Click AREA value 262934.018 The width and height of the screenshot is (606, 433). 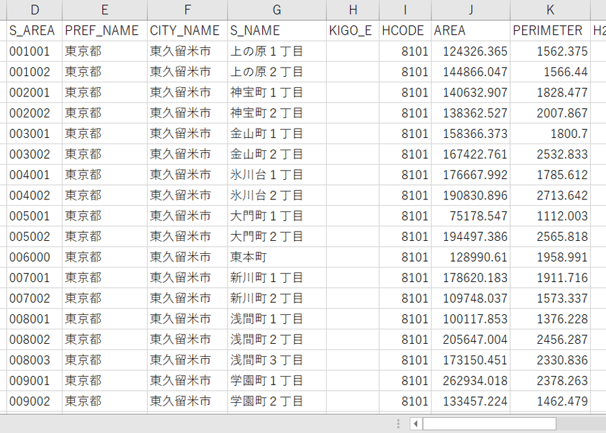tap(471, 381)
